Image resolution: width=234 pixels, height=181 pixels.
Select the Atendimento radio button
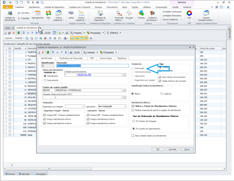pyautogui.click(x=45, y=76)
